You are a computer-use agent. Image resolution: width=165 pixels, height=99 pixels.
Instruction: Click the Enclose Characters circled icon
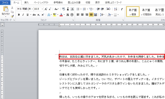(x=72, y=15)
